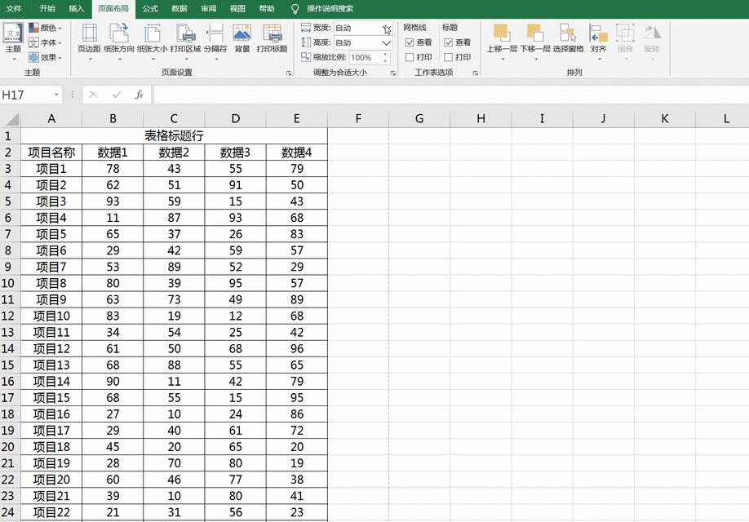Select value 96 in row 14
749x522 pixels.
[x=297, y=348]
